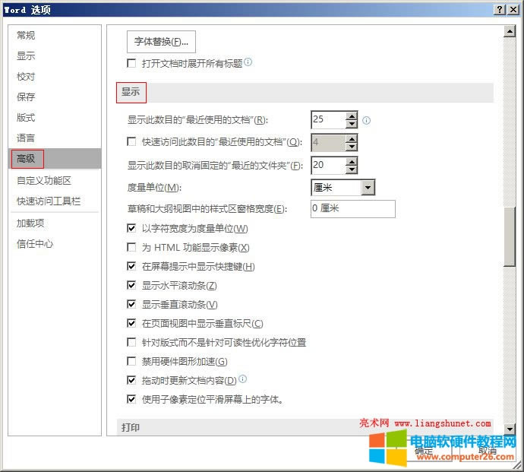
Task: Click the help question mark in title bar
Action: pyautogui.click(x=500, y=9)
